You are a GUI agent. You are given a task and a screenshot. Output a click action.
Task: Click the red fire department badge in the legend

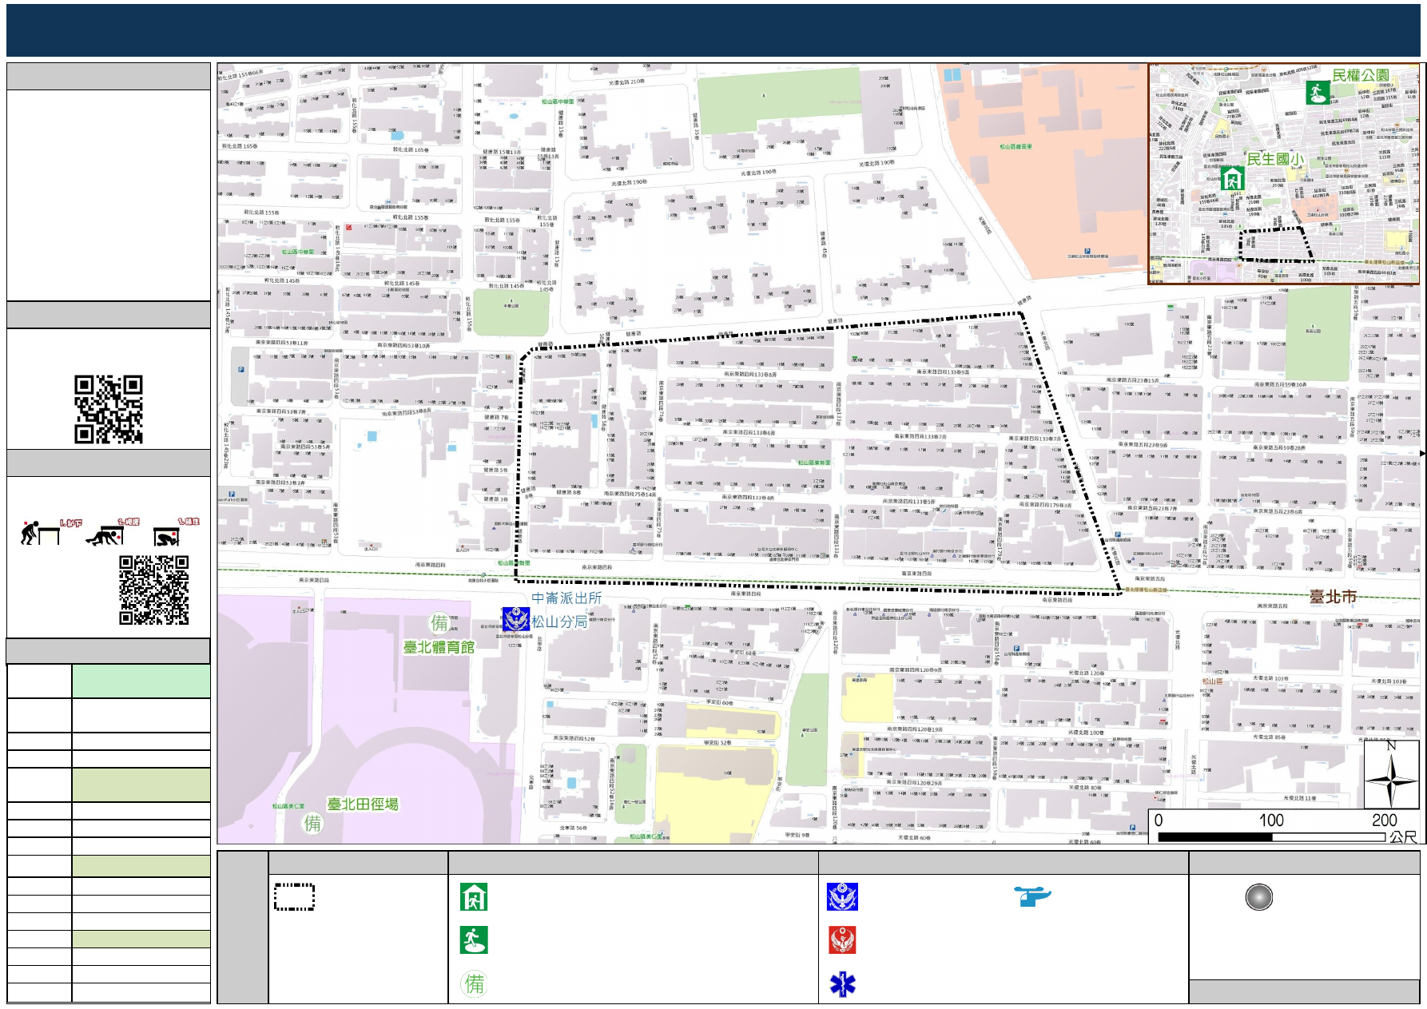(x=842, y=939)
